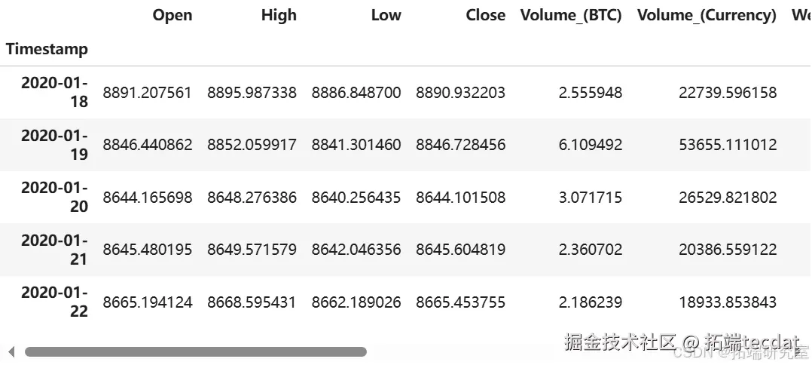Choose the Volume_(BTC) column header
Image resolution: width=812 pixels, height=365 pixels.
point(571,16)
